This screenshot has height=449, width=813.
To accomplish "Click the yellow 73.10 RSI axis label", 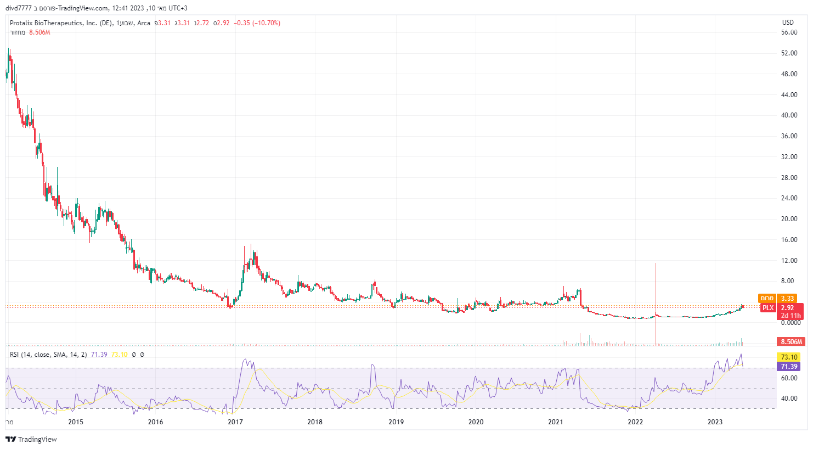I will [x=789, y=357].
